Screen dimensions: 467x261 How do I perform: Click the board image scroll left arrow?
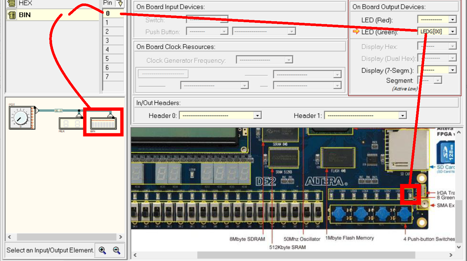[135, 255]
